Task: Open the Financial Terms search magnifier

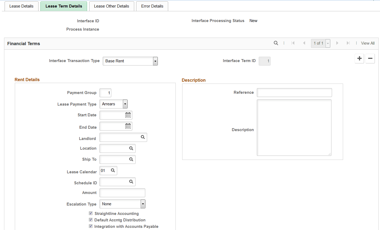Action: pyautogui.click(x=276, y=43)
